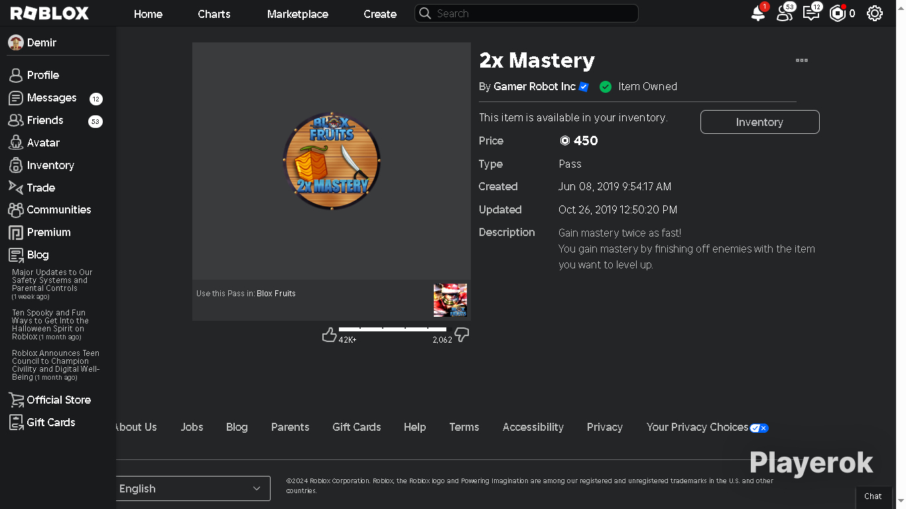Open the settings gear
This screenshot has height=509, width=906.
(875, 13)
